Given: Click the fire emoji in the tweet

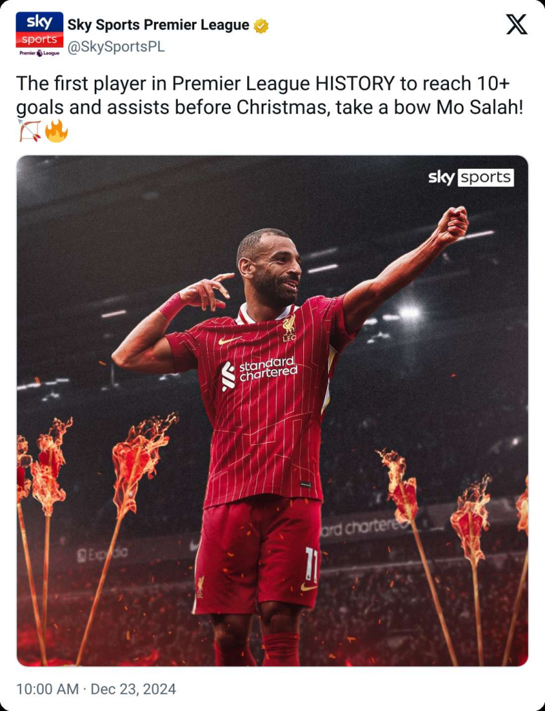Looking at the screenshot, I should (x=57, y=131).
